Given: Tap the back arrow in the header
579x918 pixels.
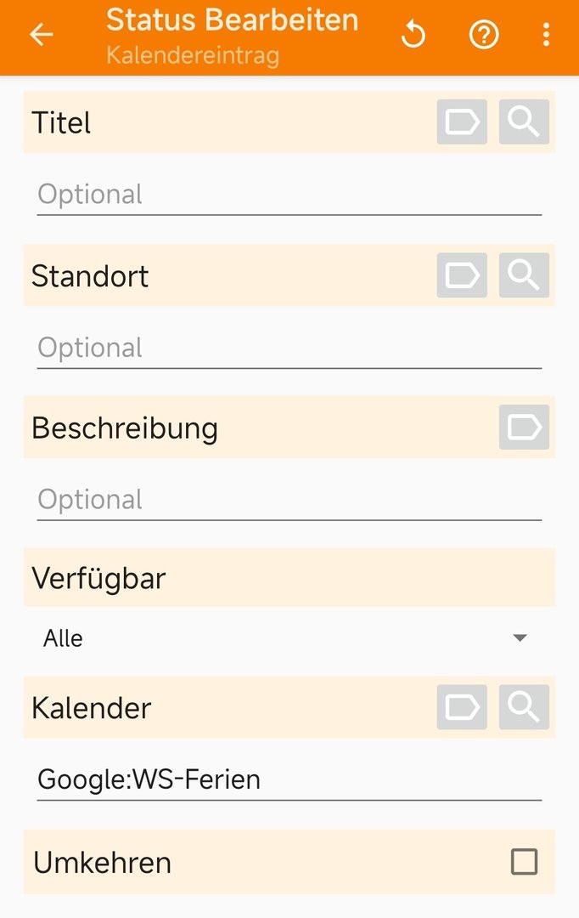Looking at the screenshot, I should point(42,35).
